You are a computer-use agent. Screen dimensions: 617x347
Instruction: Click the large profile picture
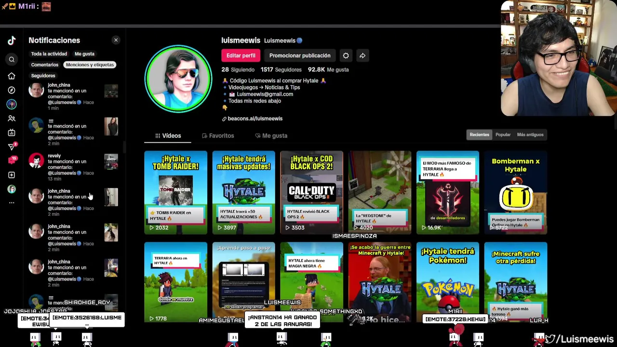178,79
